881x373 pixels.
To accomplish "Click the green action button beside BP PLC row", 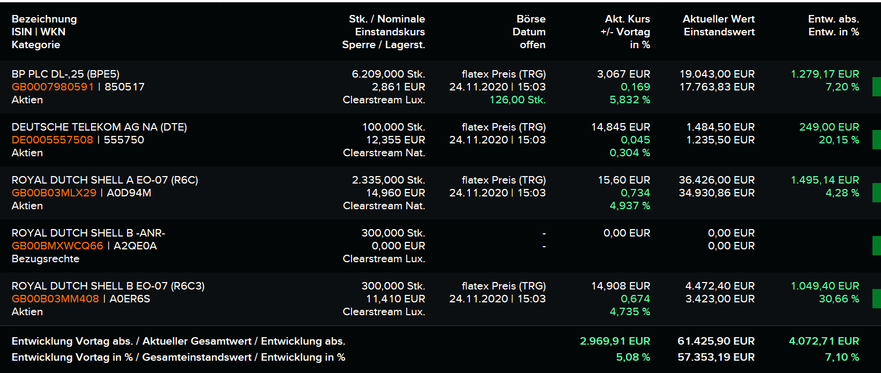I will pos(877,85).
